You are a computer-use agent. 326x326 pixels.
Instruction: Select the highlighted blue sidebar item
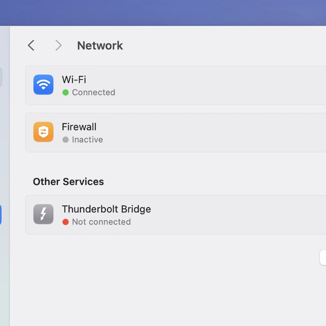pos(1,215)
